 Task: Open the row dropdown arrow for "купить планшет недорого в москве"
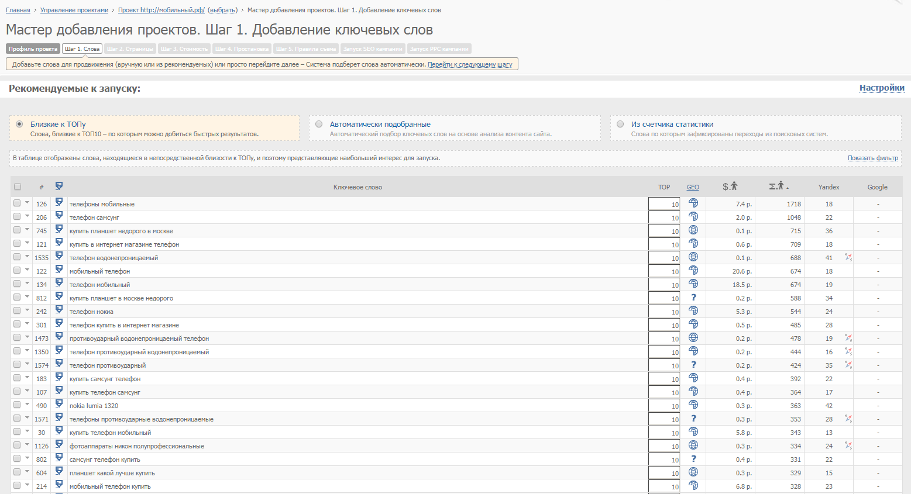coord(27,229)
